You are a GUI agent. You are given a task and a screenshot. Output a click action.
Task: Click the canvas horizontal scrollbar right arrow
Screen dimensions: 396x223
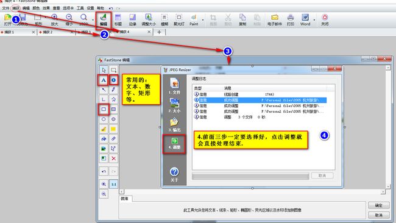point(383,192)
